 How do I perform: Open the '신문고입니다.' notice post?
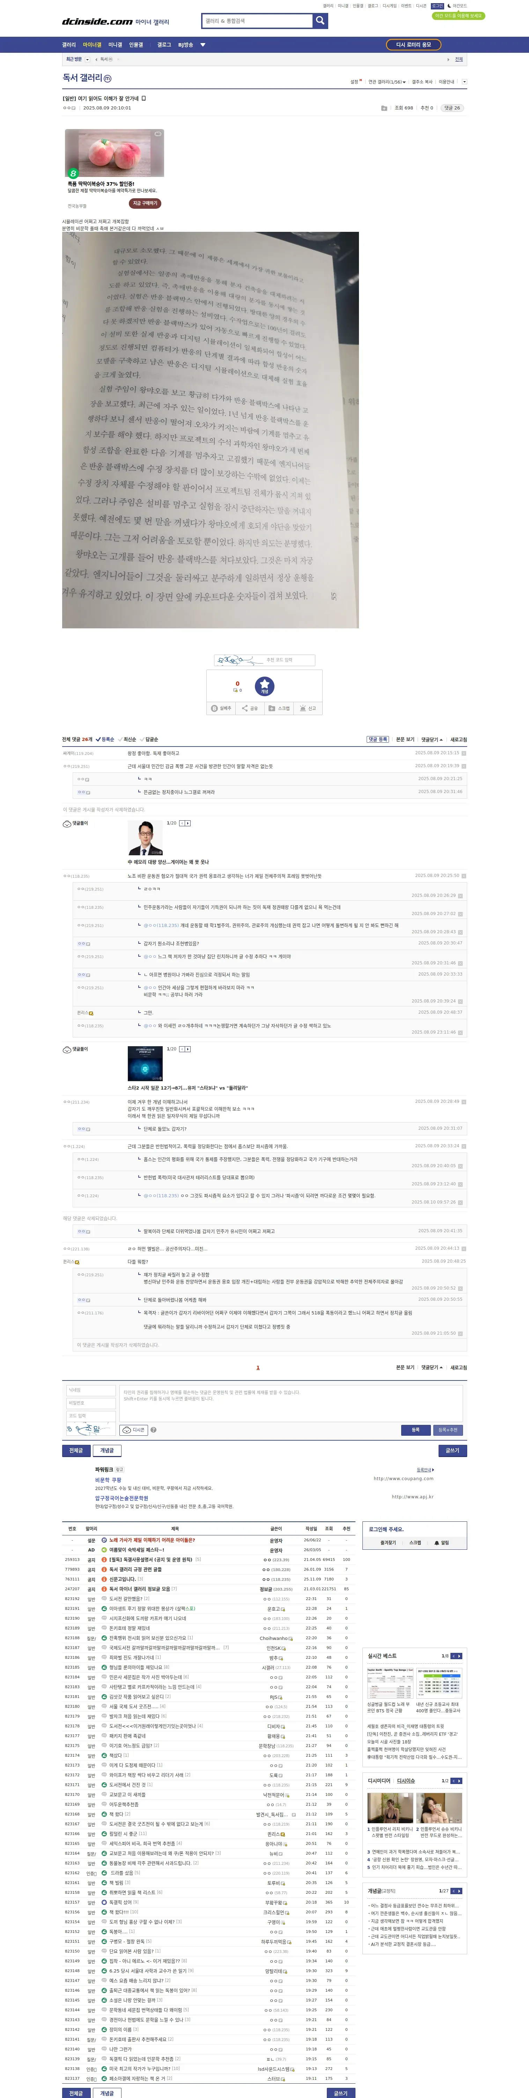click(123, 1579)
